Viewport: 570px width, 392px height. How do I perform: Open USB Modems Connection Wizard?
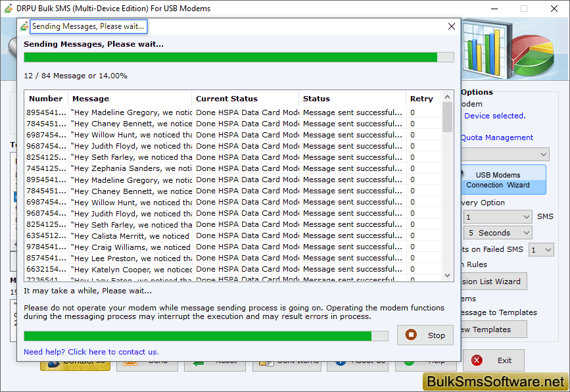pyautogui.click(x=503, y=180)
